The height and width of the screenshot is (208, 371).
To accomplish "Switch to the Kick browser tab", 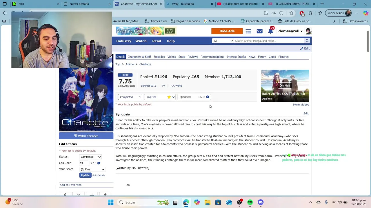I will pos(35,4).
